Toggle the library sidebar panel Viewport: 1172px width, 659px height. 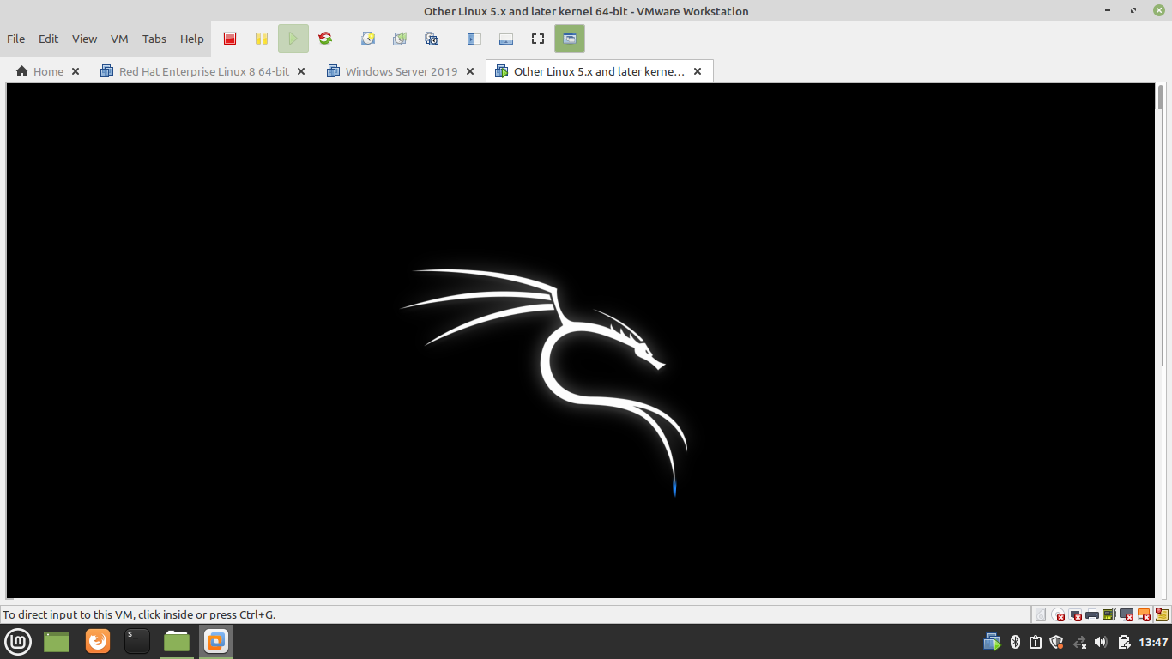[x=474, y=39]
